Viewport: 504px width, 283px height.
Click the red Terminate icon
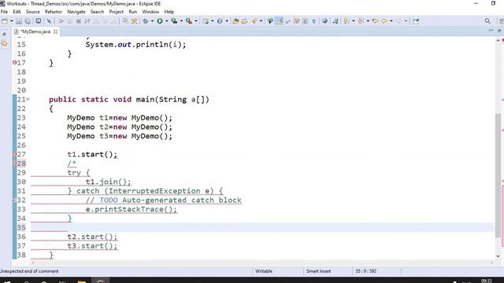[79, 21]
